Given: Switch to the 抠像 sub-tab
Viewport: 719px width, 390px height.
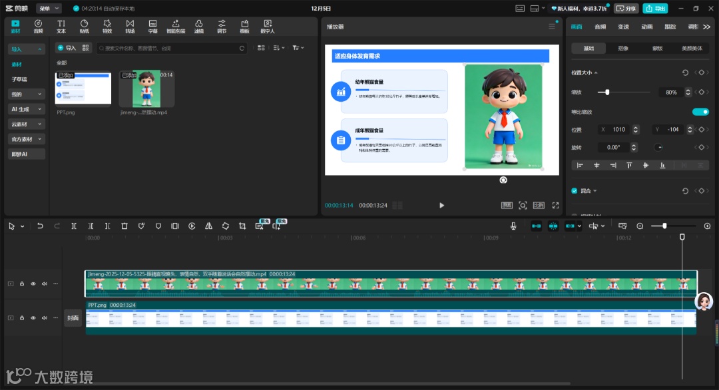Looking at the screenshot, I should coord(622,49).
